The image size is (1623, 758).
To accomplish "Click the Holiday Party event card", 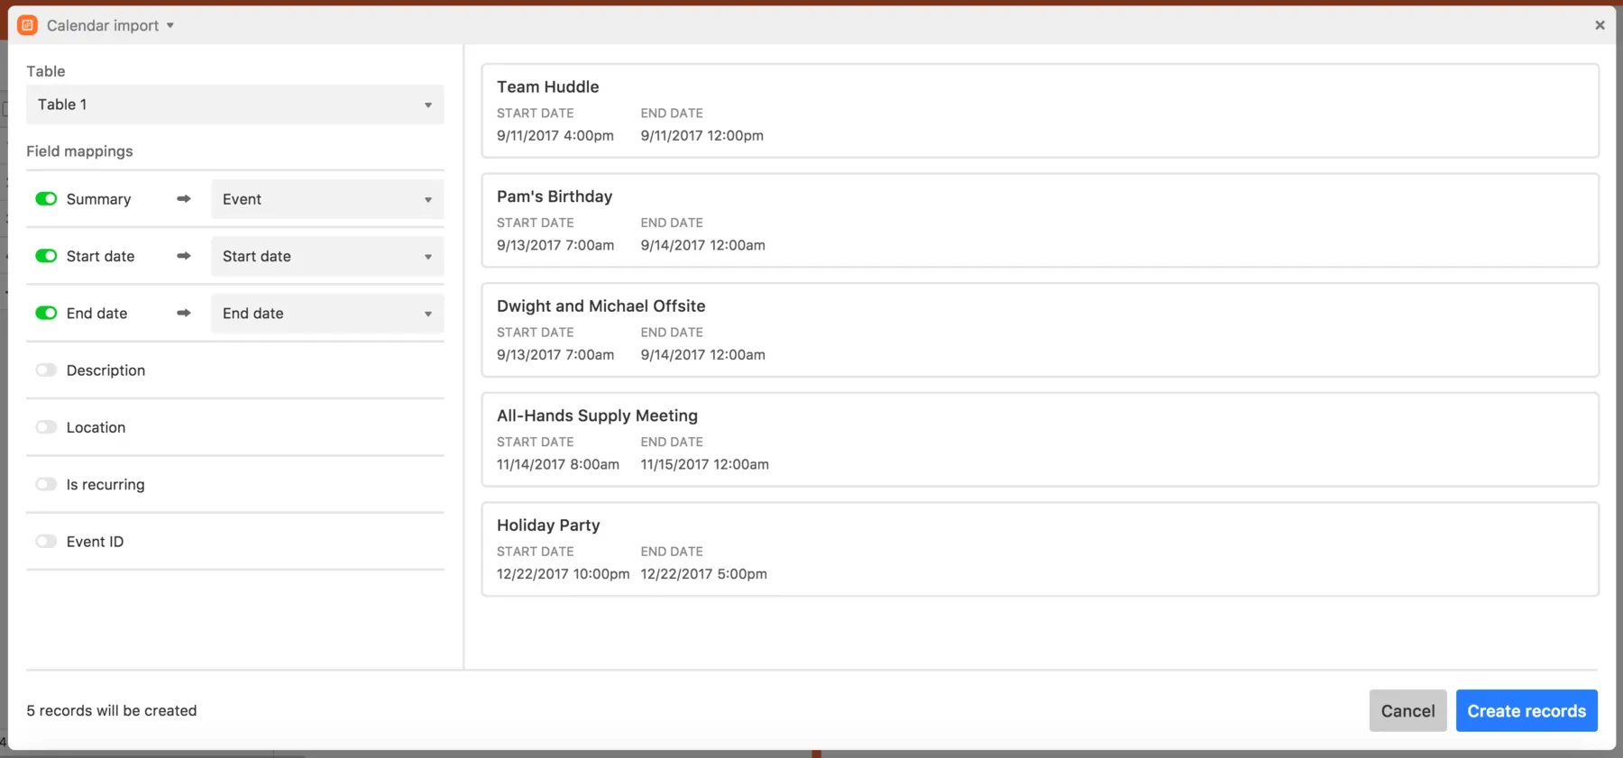I will click(1040, 549).
